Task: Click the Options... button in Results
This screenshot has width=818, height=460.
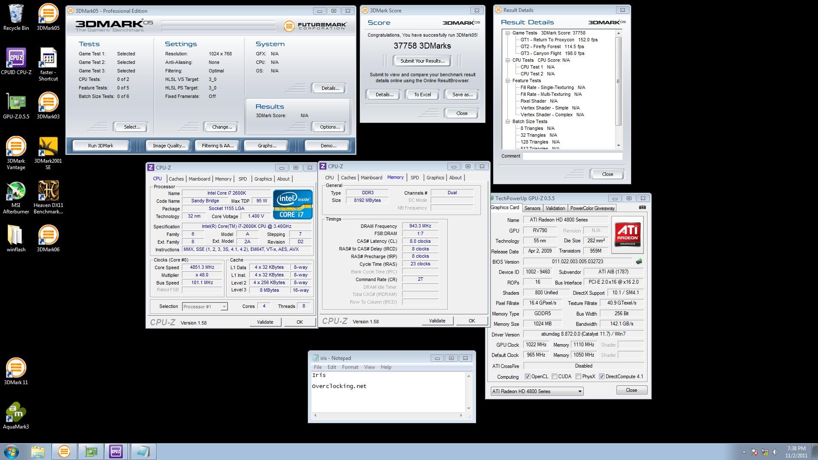Action: [x=330, y=127]
